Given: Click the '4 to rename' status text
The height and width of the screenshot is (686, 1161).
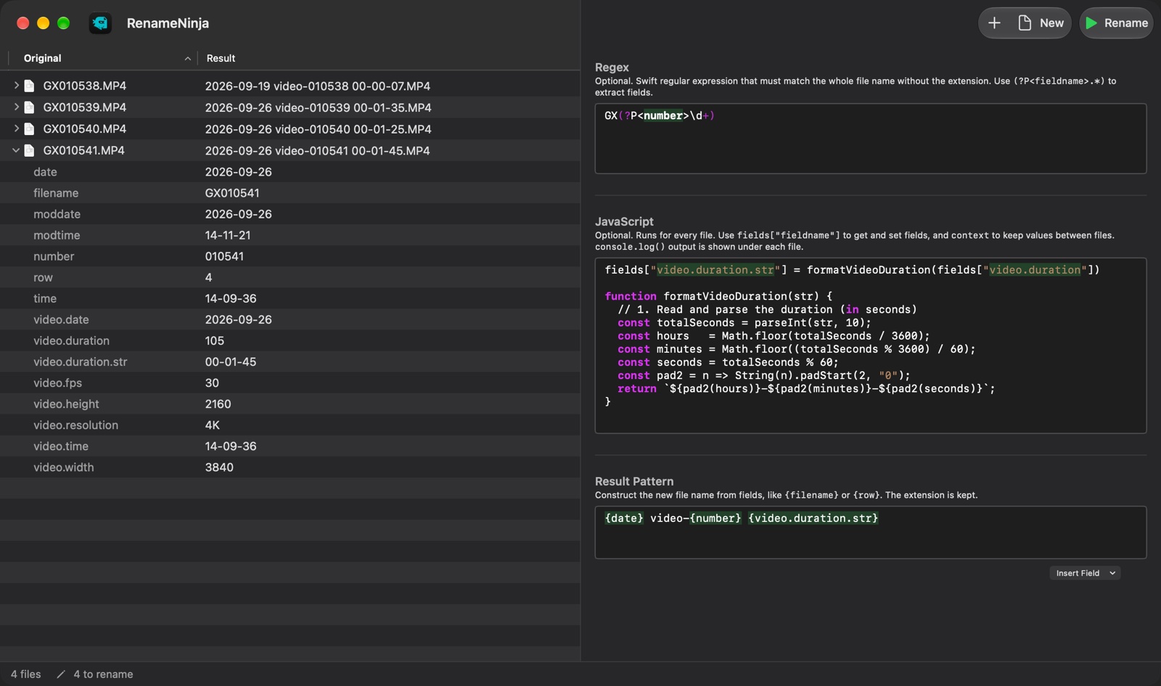Looking at the screenshot, I should pos(103,674).
